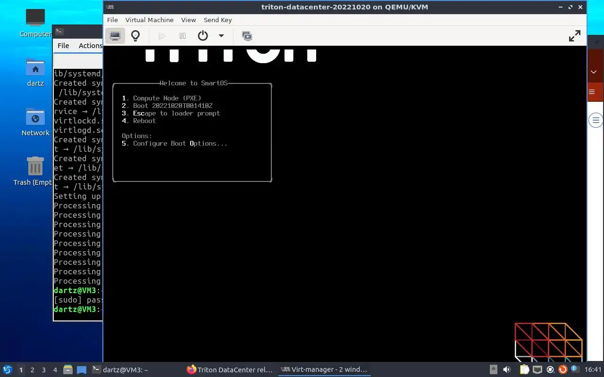Screen dimensions: 604x377
Task: Click the show desktop panel icon
Action: tap(82, 370)
